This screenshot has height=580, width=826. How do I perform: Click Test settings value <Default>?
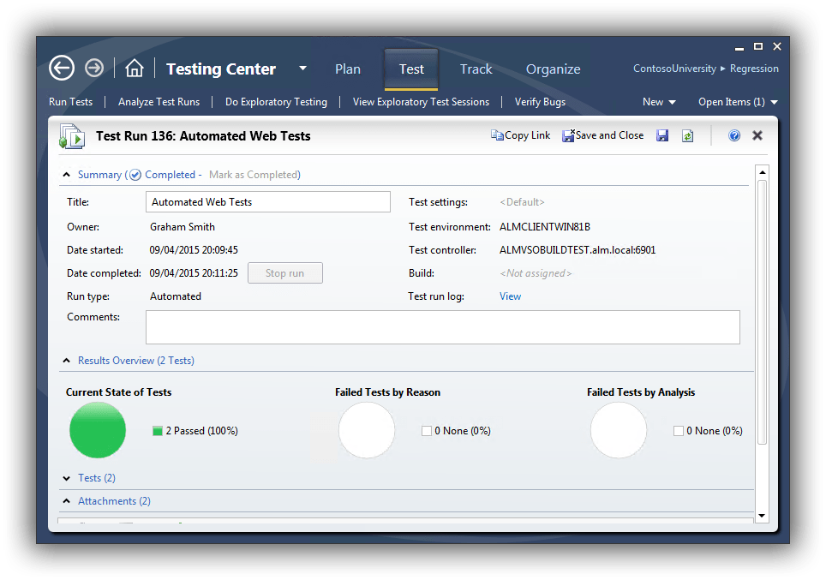click(522, 202)
